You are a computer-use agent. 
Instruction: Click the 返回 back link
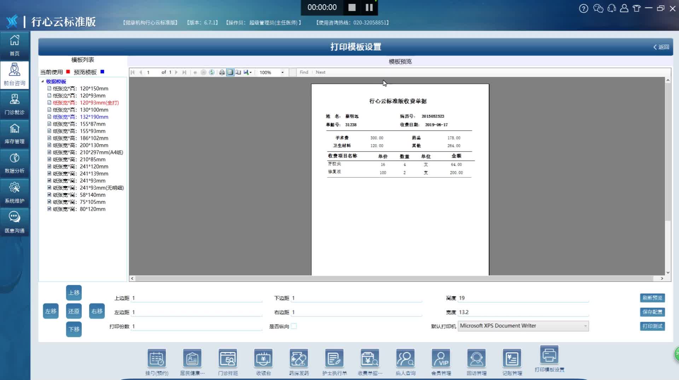(661, 47)
